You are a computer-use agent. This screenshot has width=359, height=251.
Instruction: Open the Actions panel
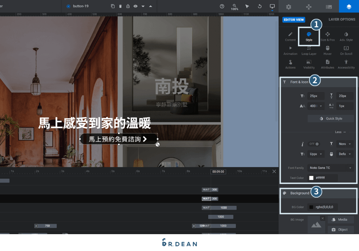tap(290, 65)
